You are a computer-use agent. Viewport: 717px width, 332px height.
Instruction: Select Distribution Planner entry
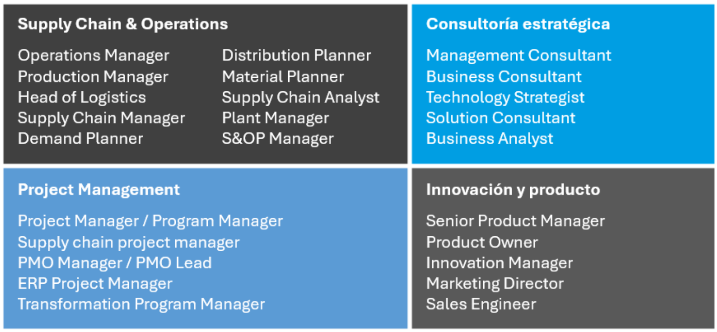[x=297, y=56]
